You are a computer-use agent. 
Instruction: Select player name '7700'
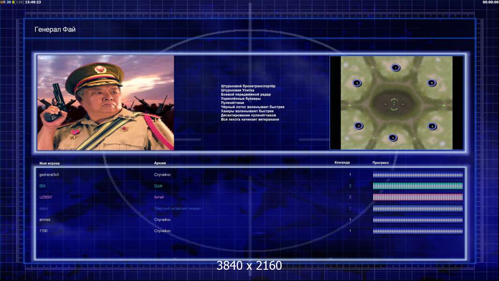[43, 231]
